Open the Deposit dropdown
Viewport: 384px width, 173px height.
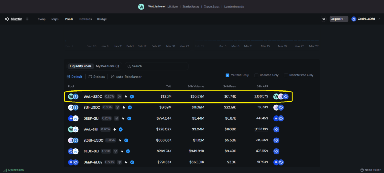339,19
